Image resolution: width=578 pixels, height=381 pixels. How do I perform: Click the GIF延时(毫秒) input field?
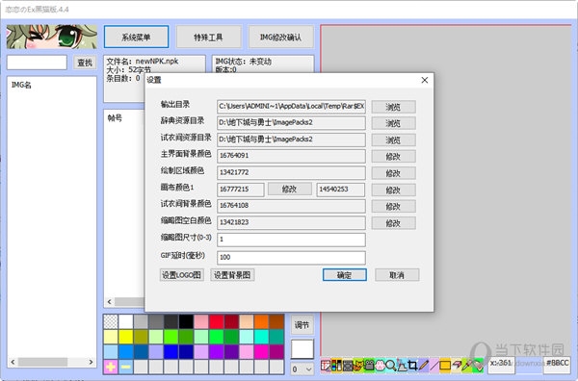(291, 257)
